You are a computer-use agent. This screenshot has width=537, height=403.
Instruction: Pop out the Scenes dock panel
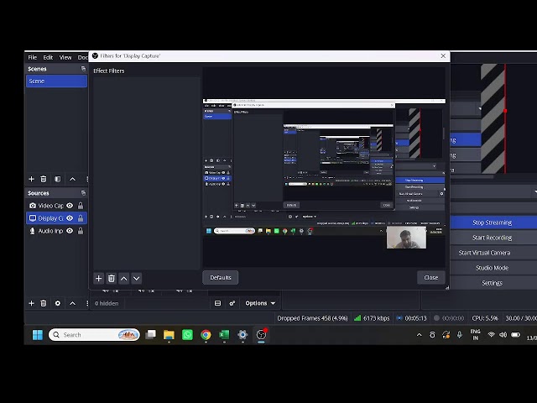(83, 69)
